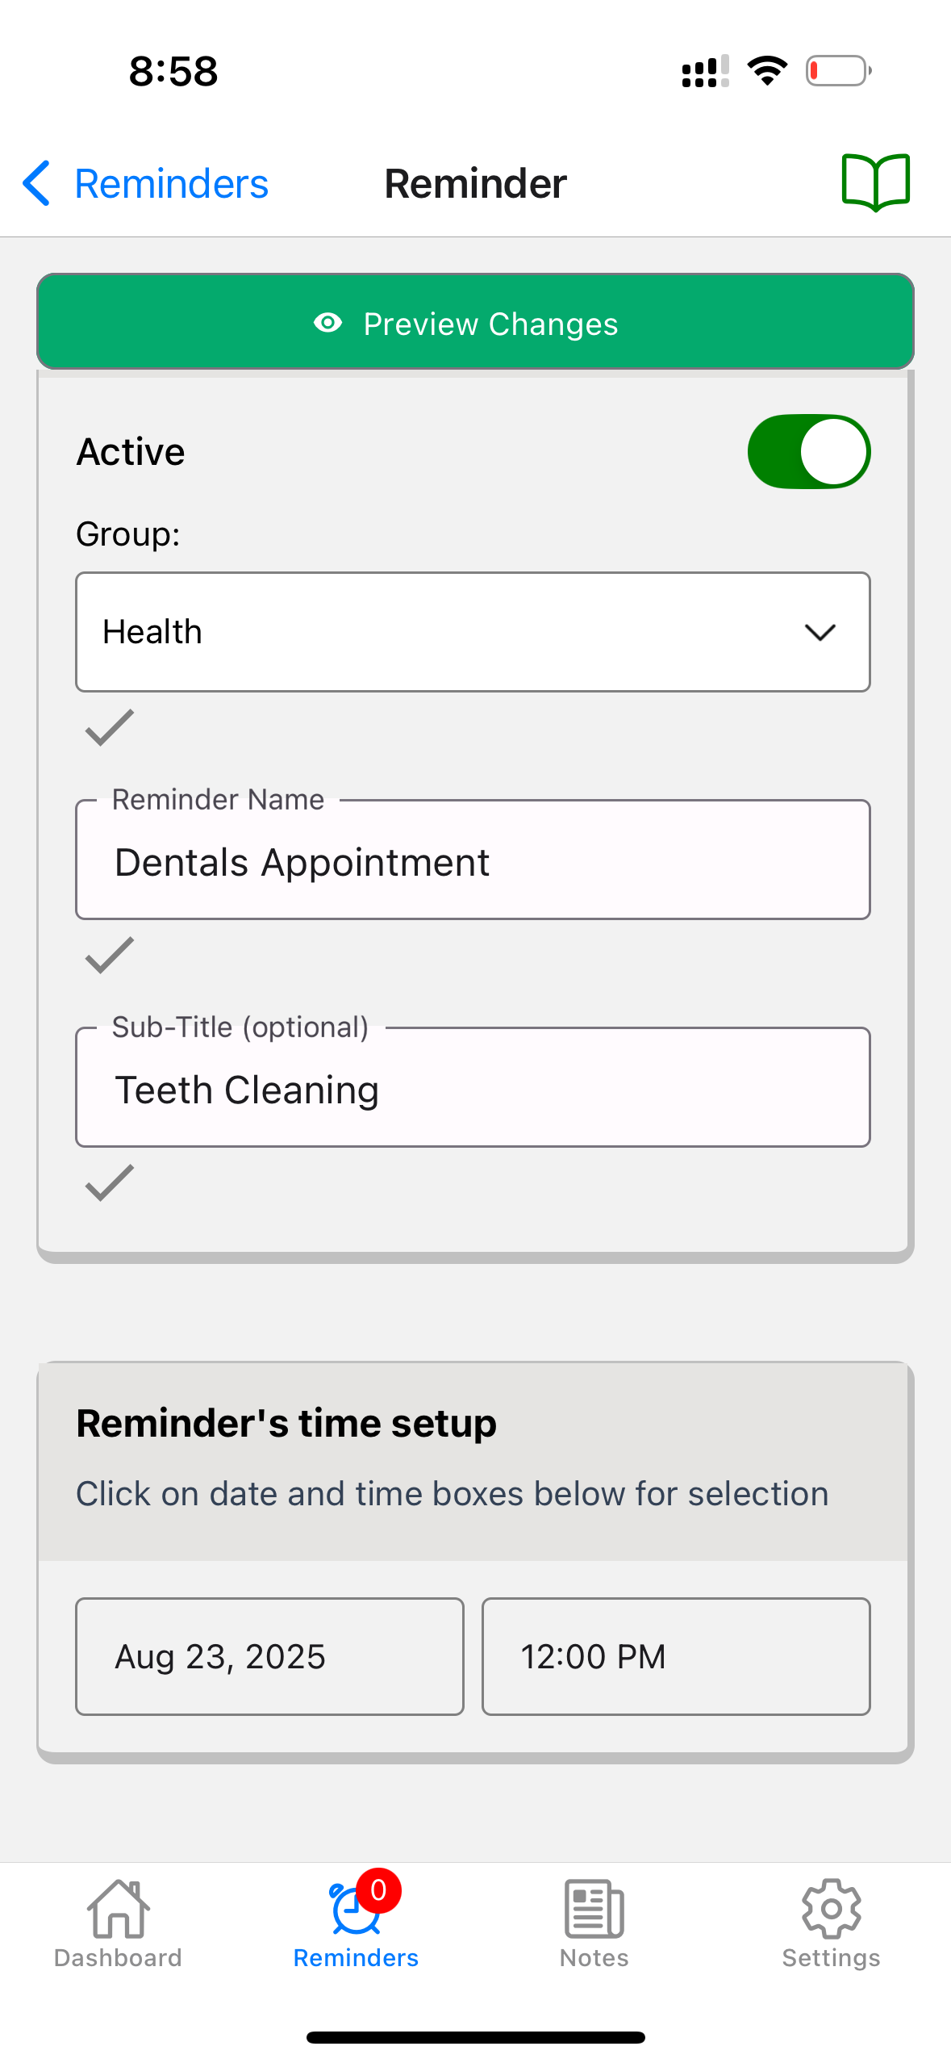Expand the Health group dropdown
The width and height of the screenshot is (951, 2063).
[473, 632]
